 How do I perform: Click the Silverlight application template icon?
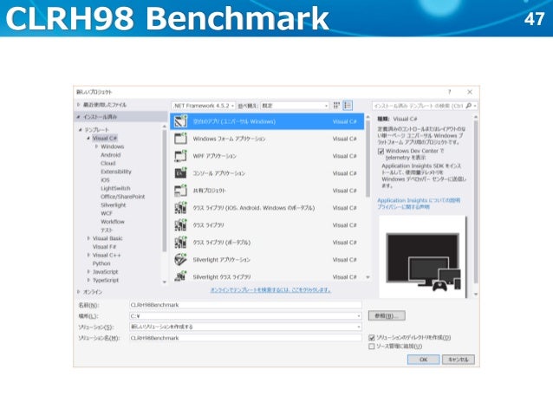point(180,260)
